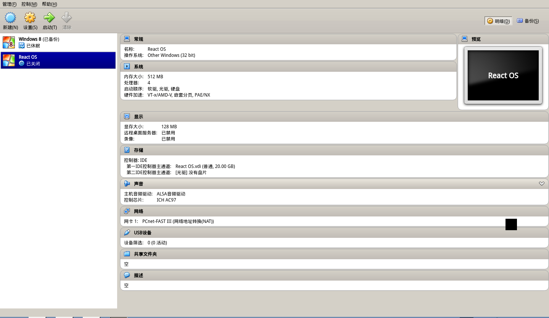549x318 pixels.
Task: Open the 控制(M) menu
Action: coord(29,4)
